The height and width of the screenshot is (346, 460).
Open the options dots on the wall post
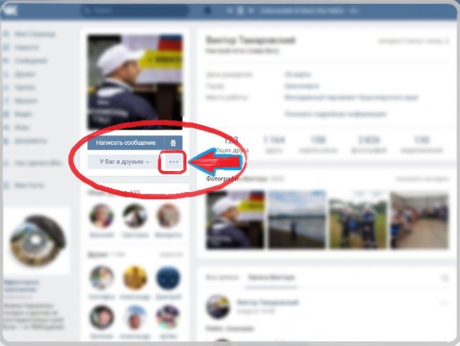point(444,303)
